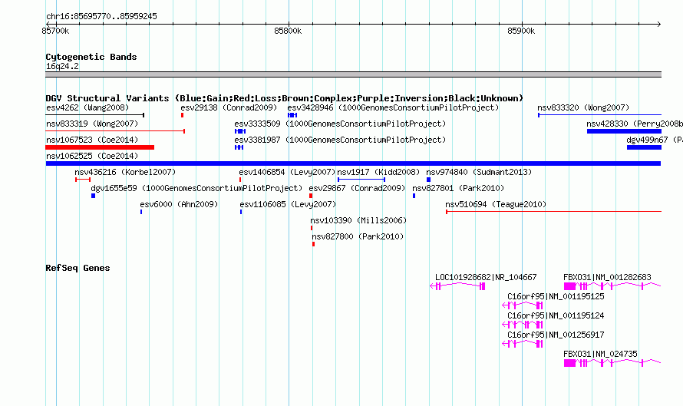Viewport: 683px width, 406px height.
Task: Click the blue esv6000 marker
Action: (141, 212)
